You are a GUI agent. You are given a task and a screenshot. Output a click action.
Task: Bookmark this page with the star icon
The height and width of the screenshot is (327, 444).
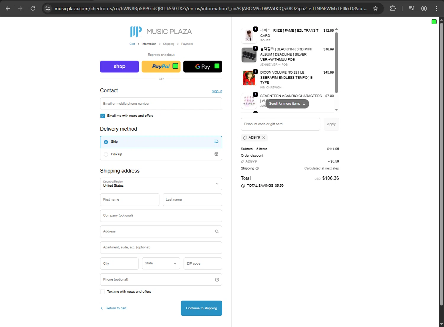[375, 8]
